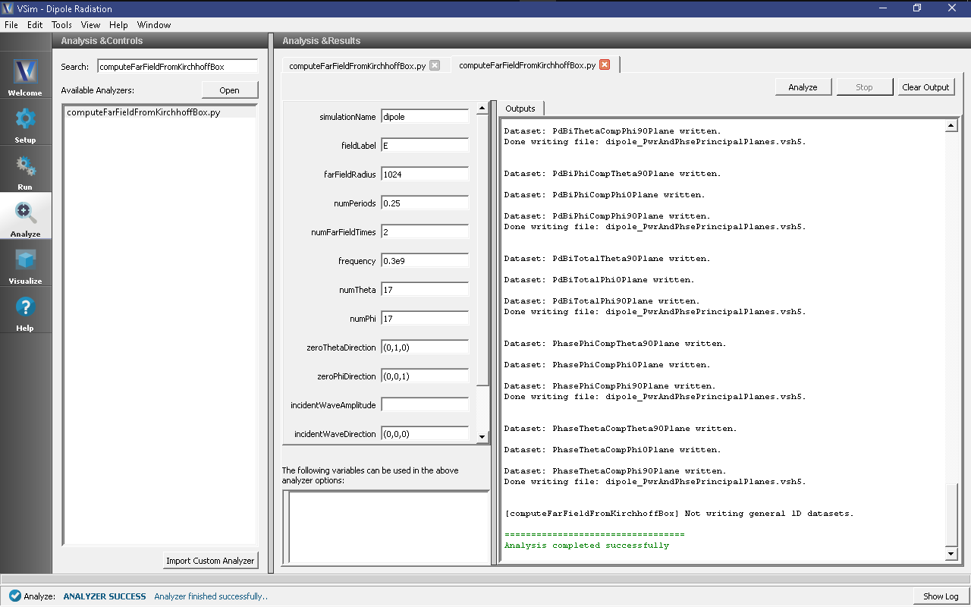Switch to the Outputs tab
This screenshot has height=607, width=971.
pyautogui.click(x=520, y=109)
